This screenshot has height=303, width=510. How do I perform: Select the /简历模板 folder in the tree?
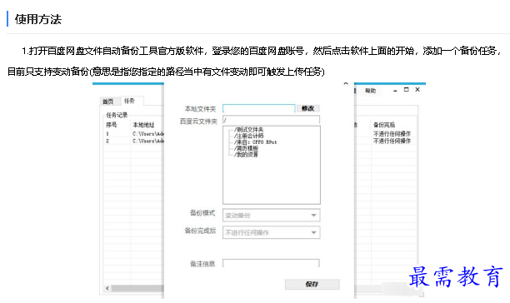coord(246,148)
